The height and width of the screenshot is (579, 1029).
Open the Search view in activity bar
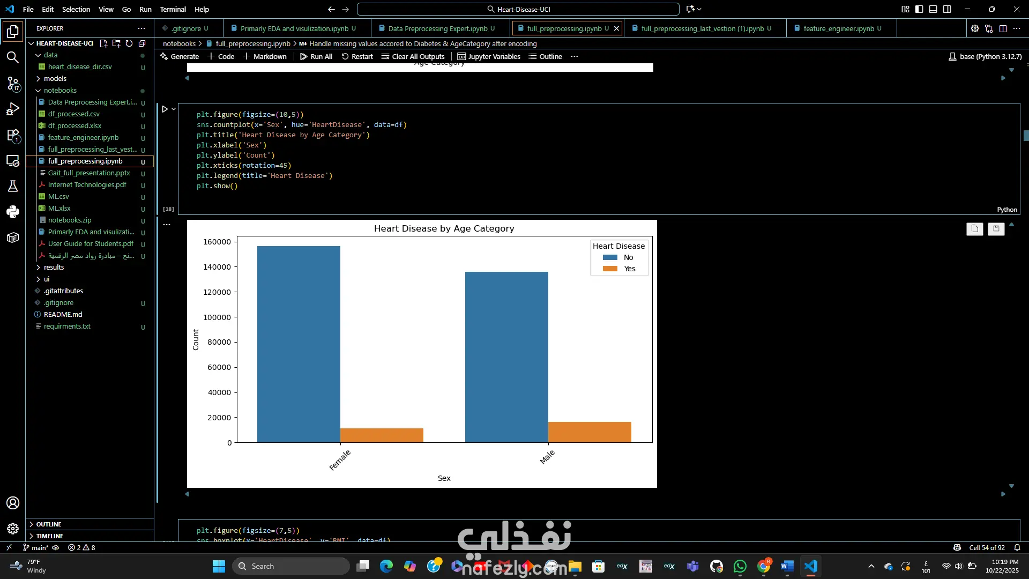pyautogui.click(x=13, y=57)
